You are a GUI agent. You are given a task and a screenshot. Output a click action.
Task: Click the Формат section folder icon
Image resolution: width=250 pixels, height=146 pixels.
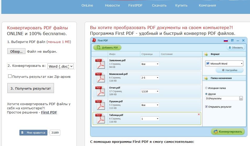point(206,54)
